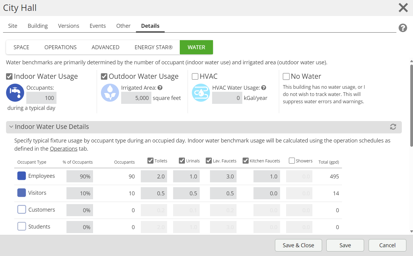Follow the Operations link

(x=63, y=149)
